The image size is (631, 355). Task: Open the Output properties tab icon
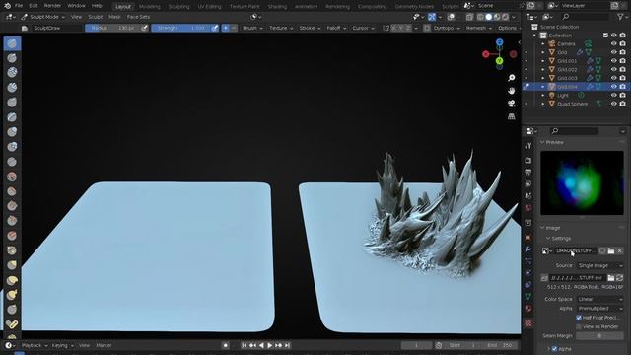coord(528,172)
